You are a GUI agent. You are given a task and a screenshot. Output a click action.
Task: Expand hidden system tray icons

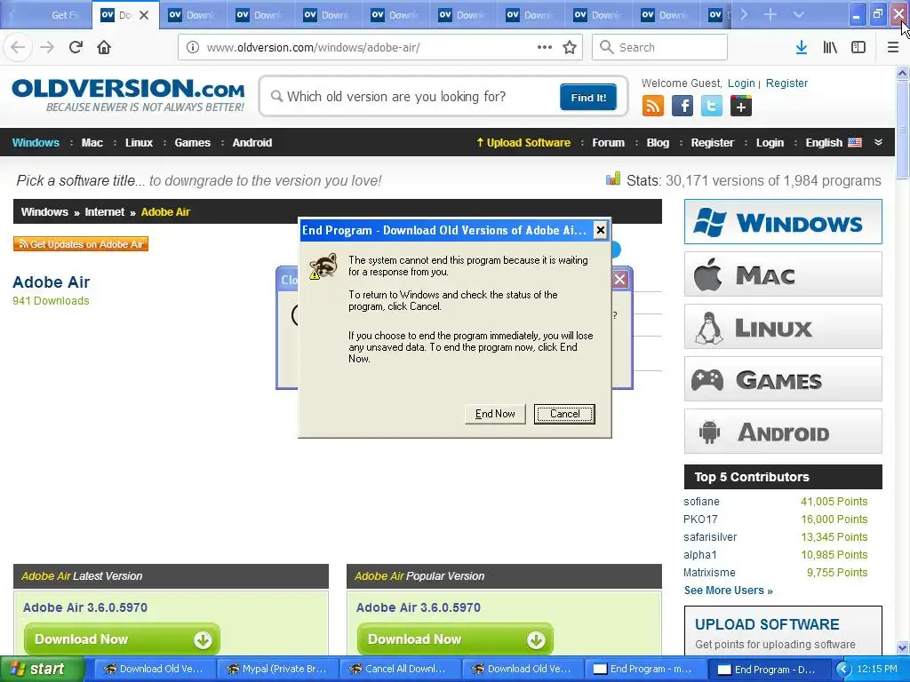click(x=843, y=670)
